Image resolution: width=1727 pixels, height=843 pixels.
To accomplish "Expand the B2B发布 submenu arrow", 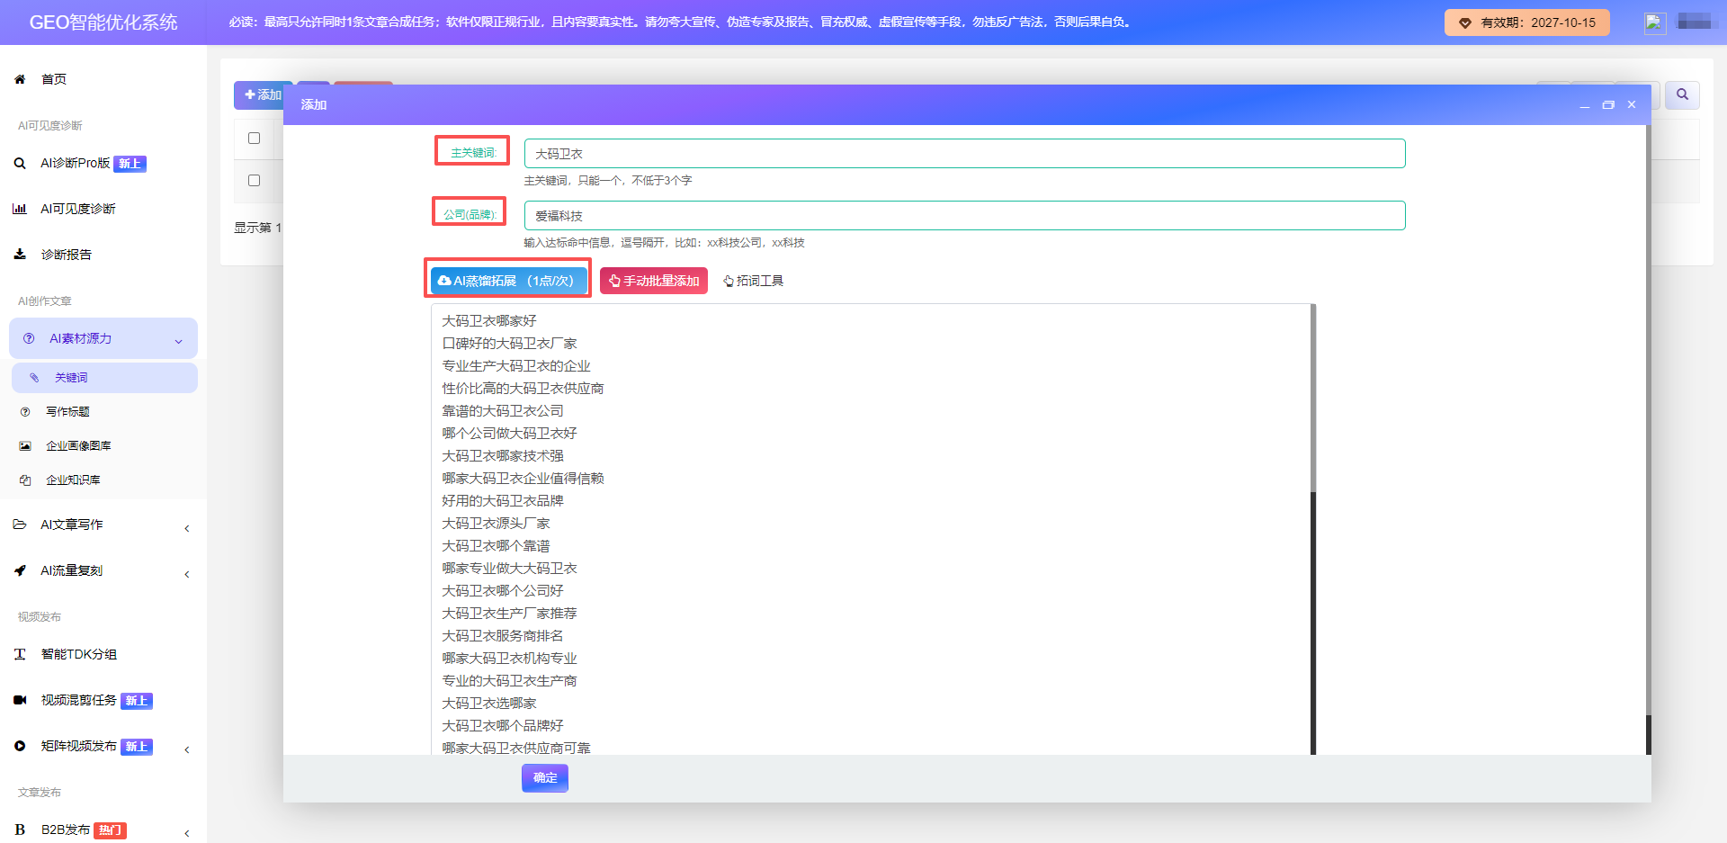I will (x=187, y=833).
